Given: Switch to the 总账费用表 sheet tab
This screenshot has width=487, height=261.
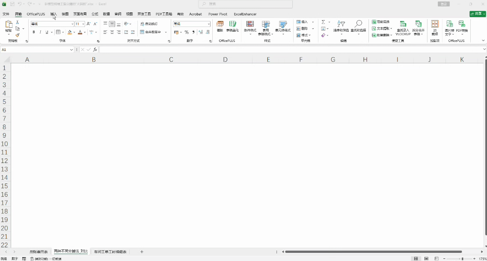Looking at the screenshot, I should [x=39, y=252].
